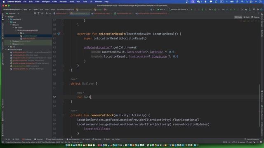The image size is (264, 148).
Task: Click Expand All in project panel
Action: [38, 14]
